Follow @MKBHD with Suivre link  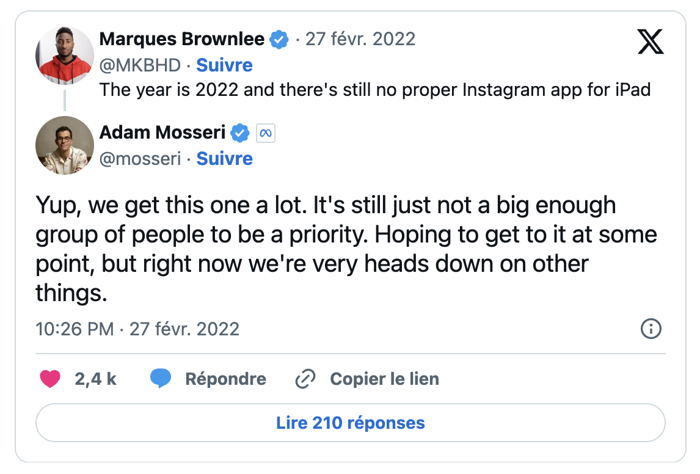click(225, 65)
